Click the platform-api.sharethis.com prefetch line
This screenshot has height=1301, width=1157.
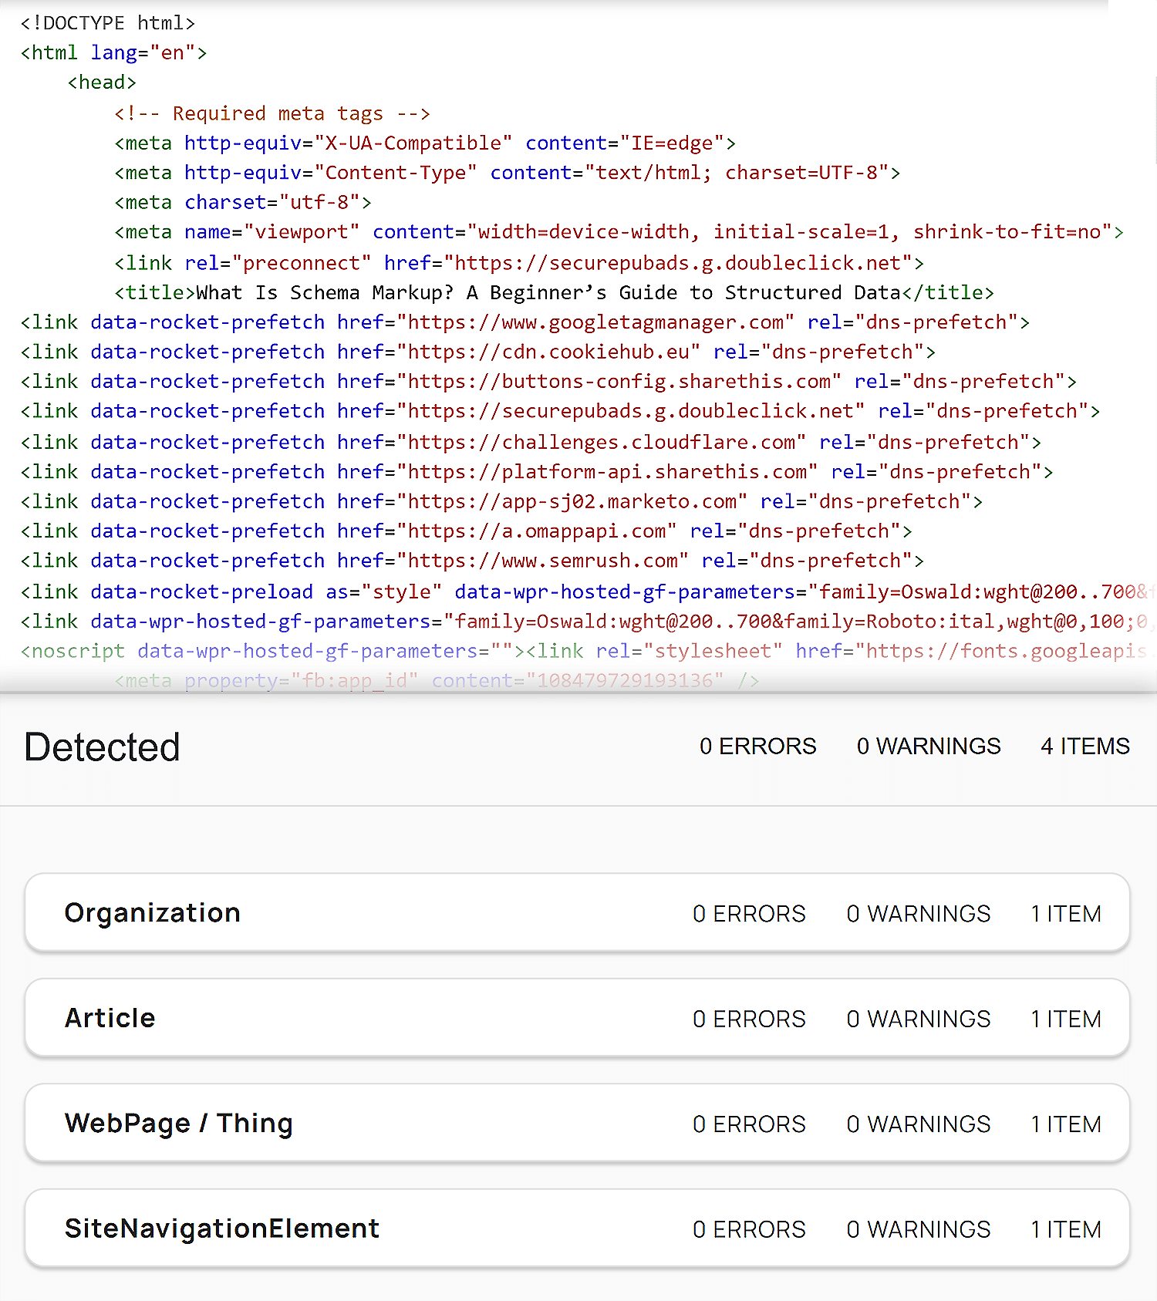537,471
